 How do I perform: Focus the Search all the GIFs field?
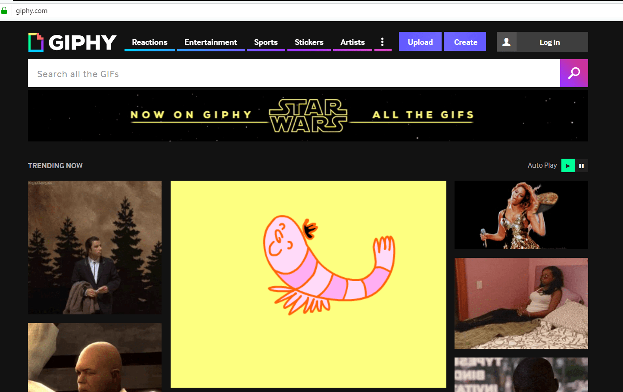[294, 73]
